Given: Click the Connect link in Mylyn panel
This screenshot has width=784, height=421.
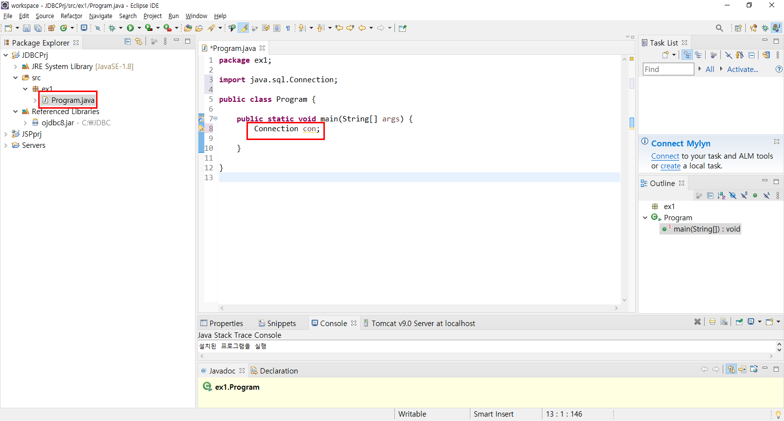Looking at the screenshot, I should pos(665,156).
